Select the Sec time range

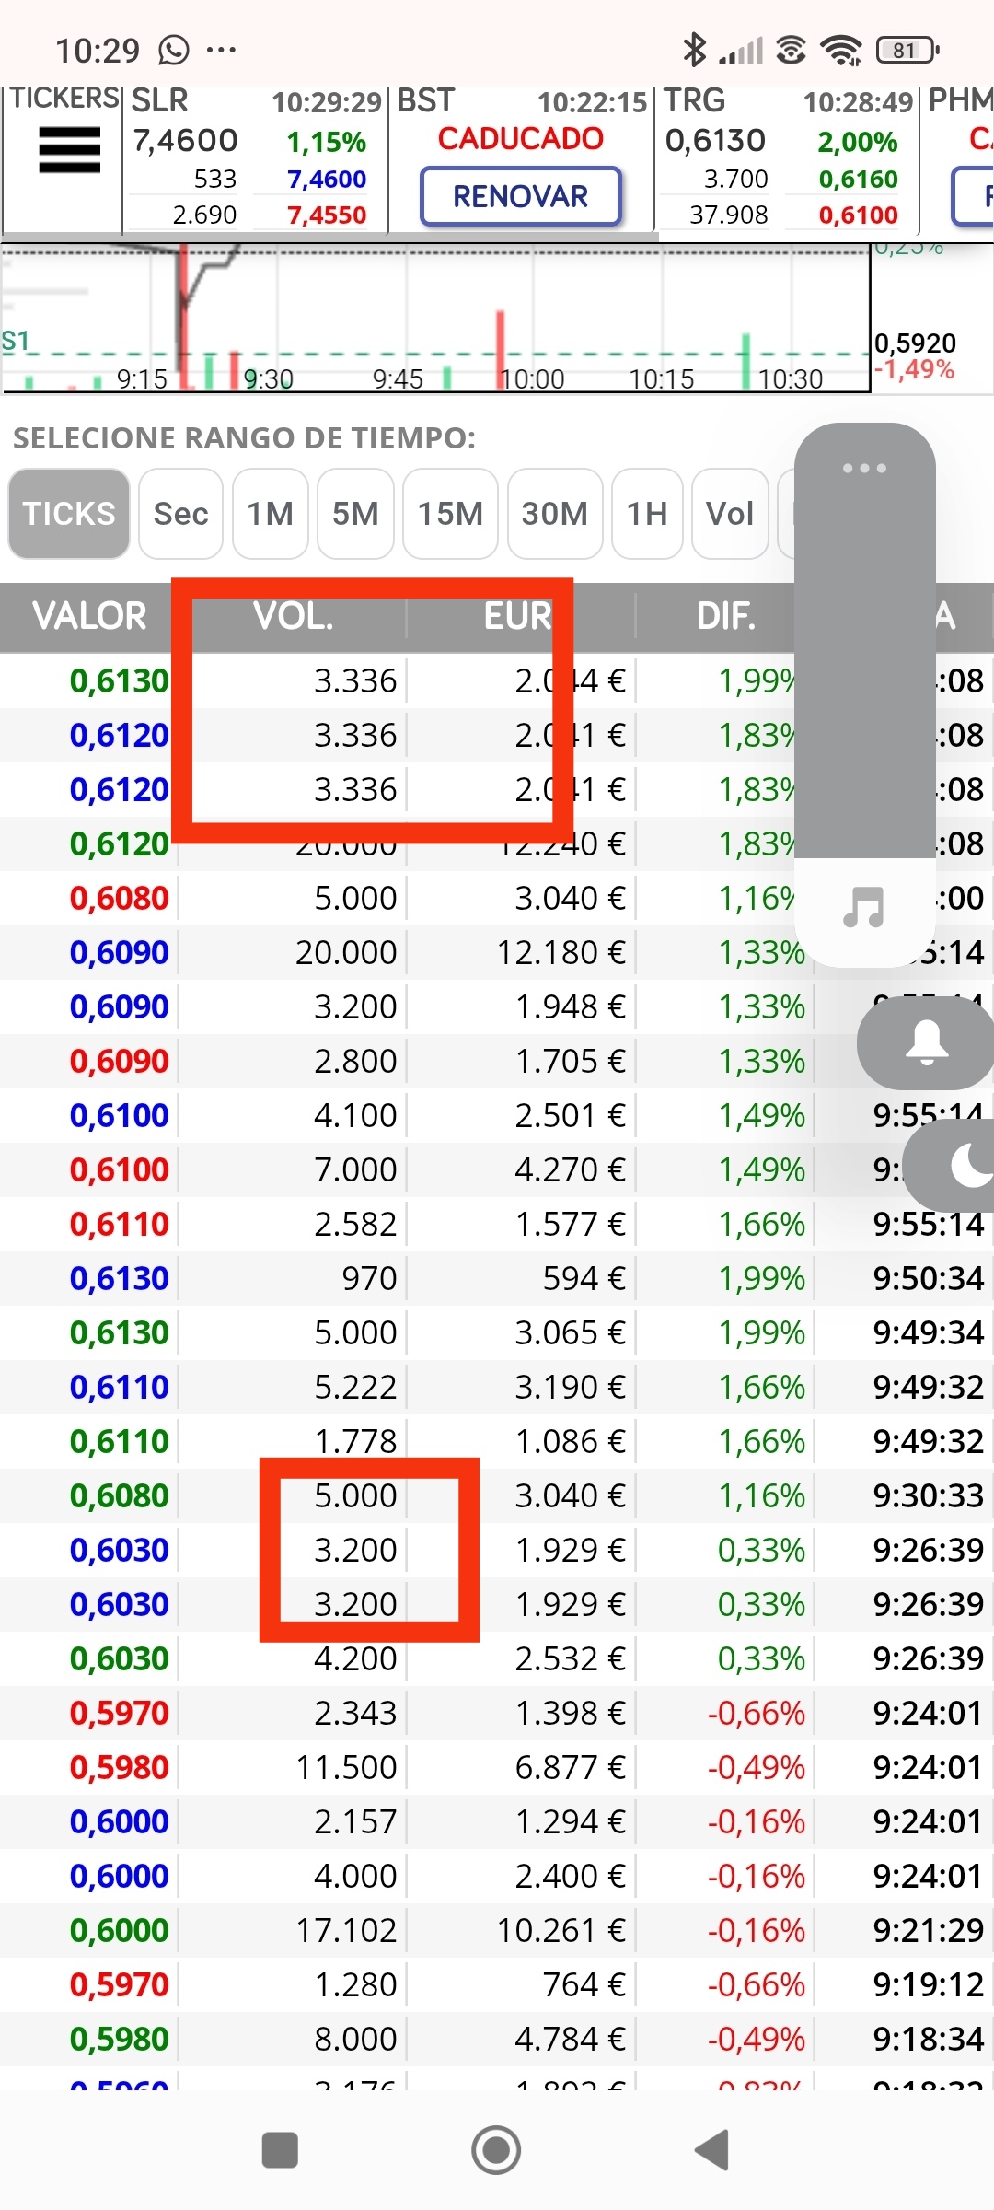[x=180, y=513]
